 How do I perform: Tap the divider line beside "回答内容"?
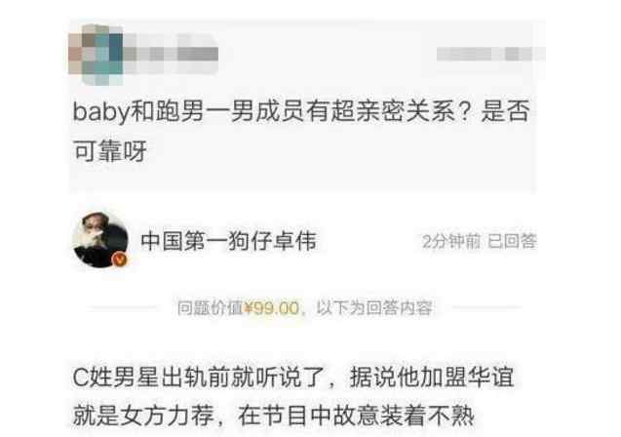tap(486, 307)
